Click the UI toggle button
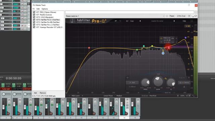Screen dimensions: 215x121 [x=189, y=16]
